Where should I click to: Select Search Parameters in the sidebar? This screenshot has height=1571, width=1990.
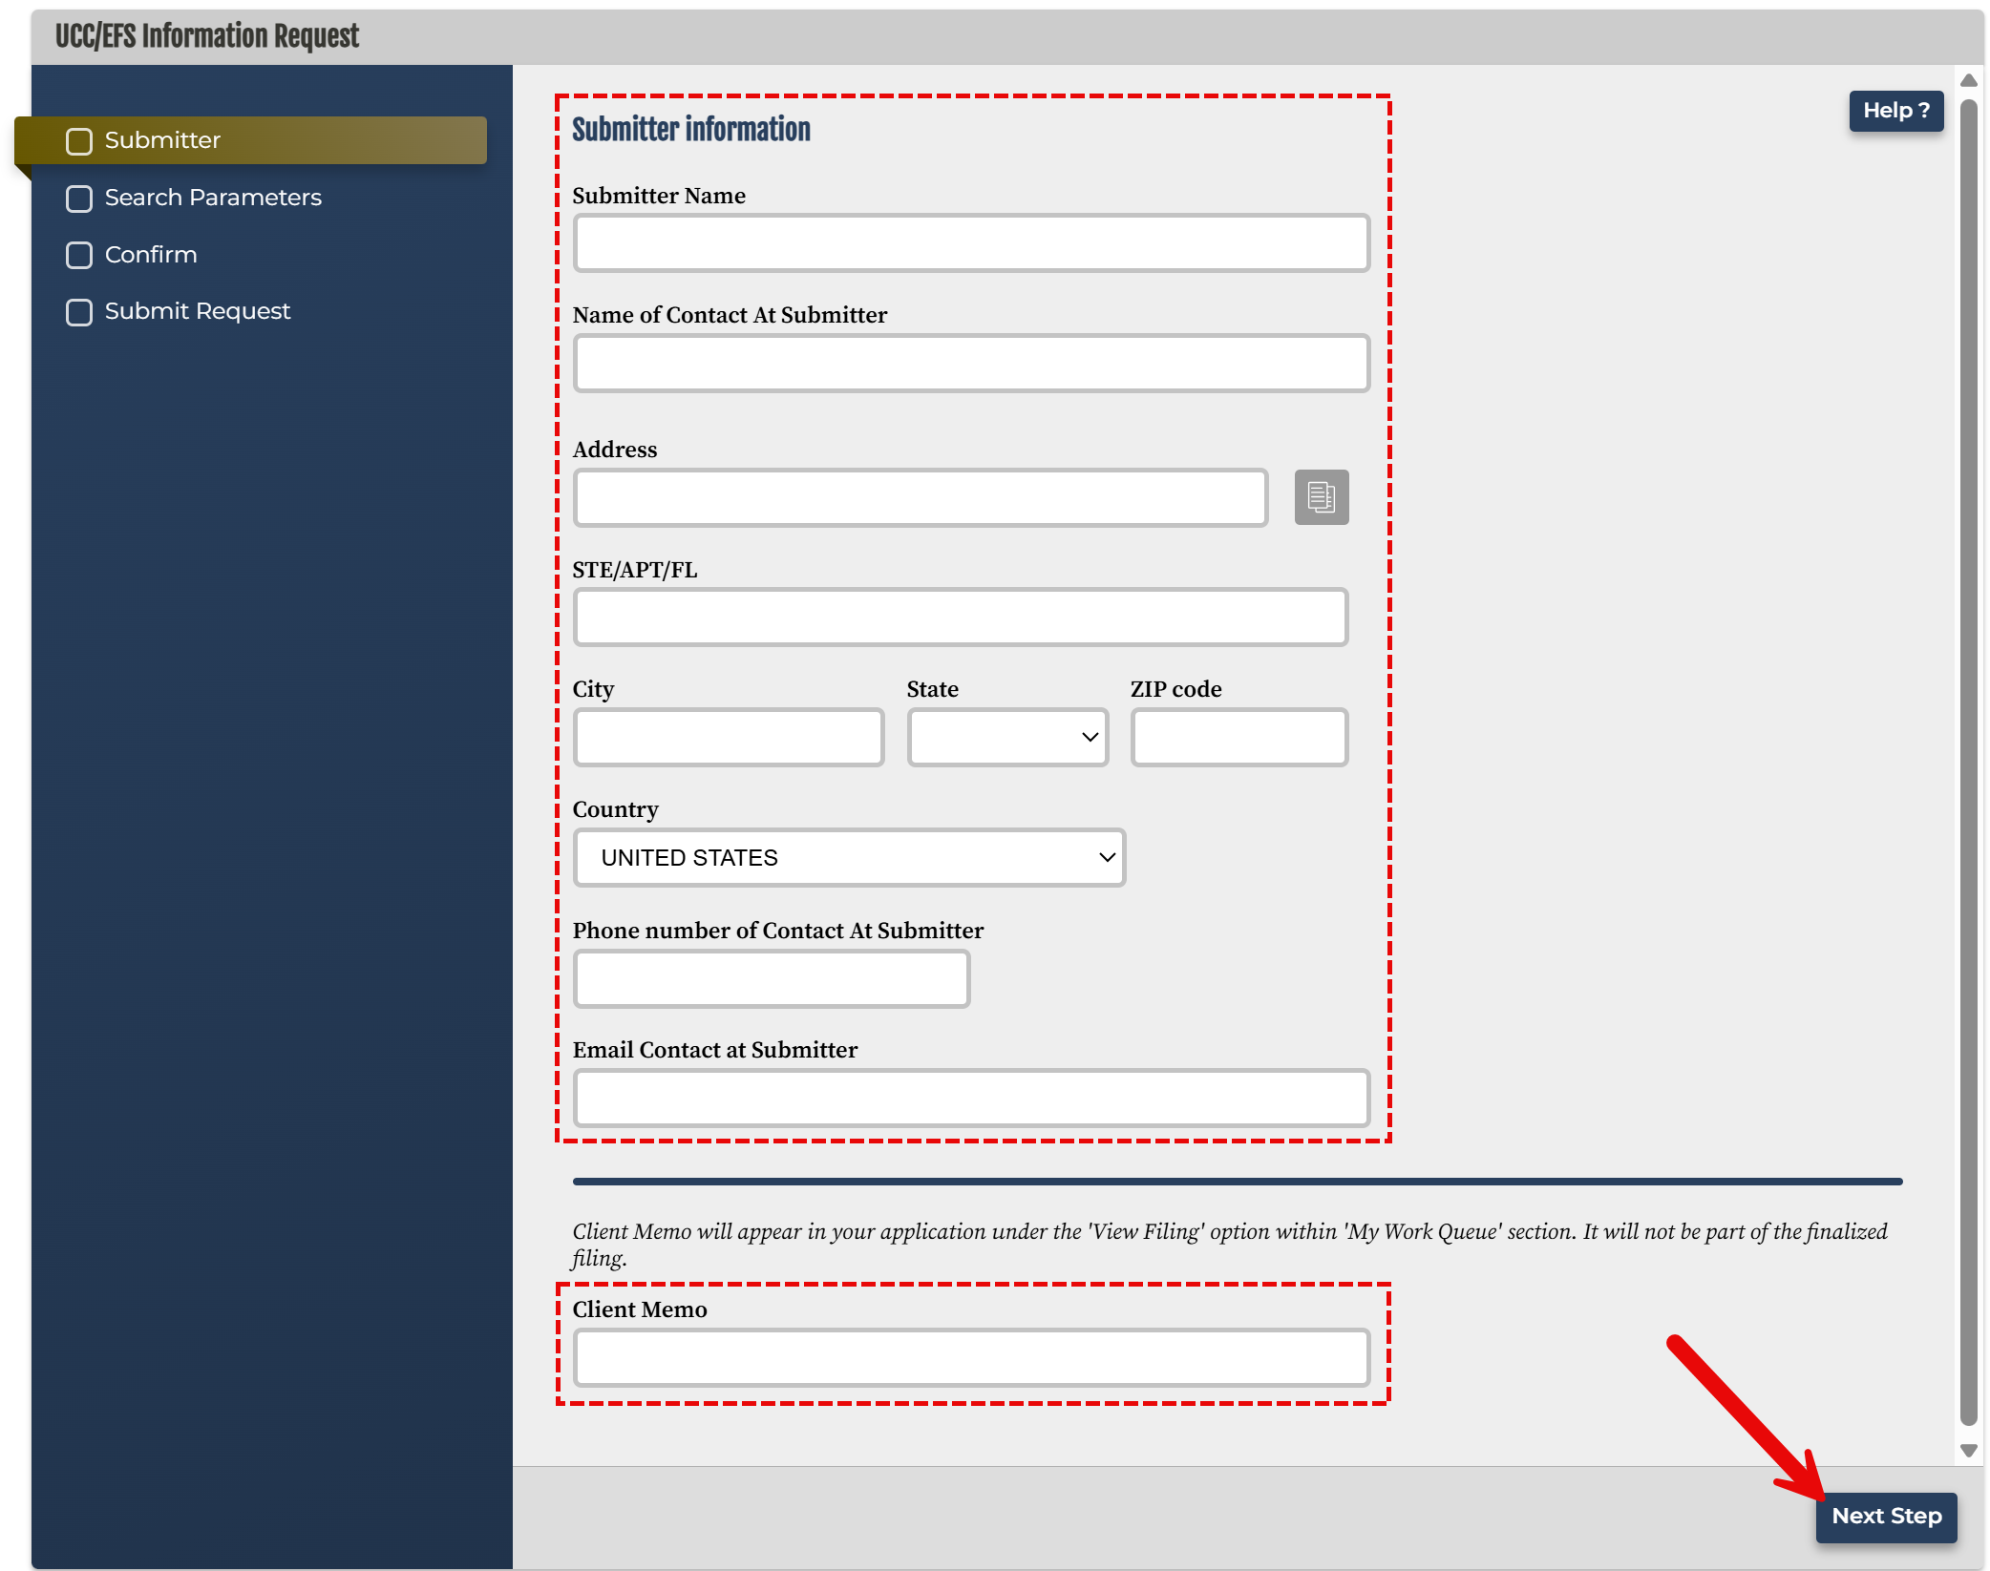[213, 198]
